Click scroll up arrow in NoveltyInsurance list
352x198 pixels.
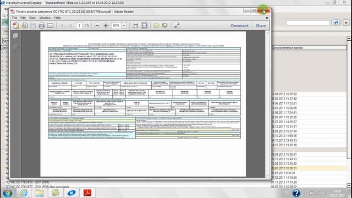click(349, 38)
